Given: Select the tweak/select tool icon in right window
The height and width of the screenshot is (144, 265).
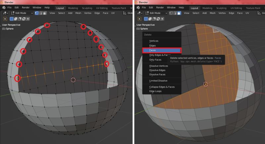Looking at the screenshot, I should [139, 19].
